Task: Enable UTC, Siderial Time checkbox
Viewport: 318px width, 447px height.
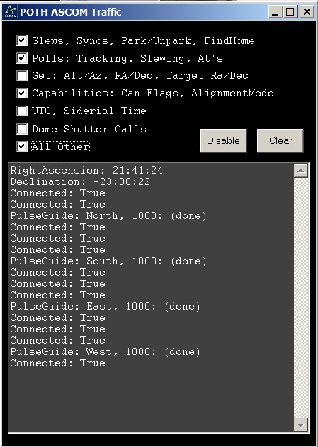Action: 22,111
